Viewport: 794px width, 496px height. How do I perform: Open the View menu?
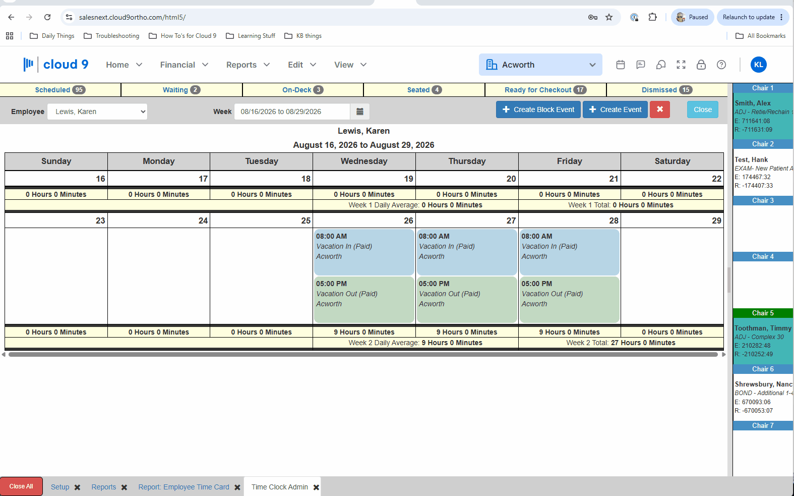pyautogui.click(x=350, y=65)
